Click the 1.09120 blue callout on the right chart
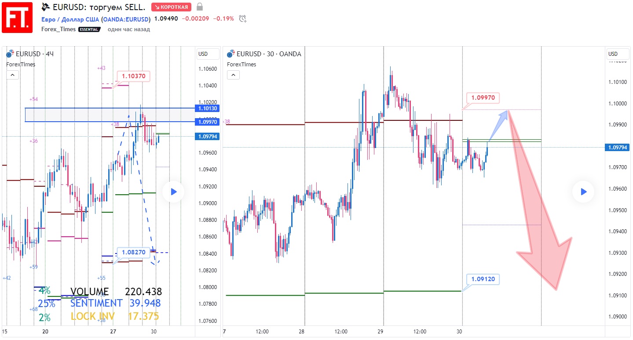 click(483, 279)
